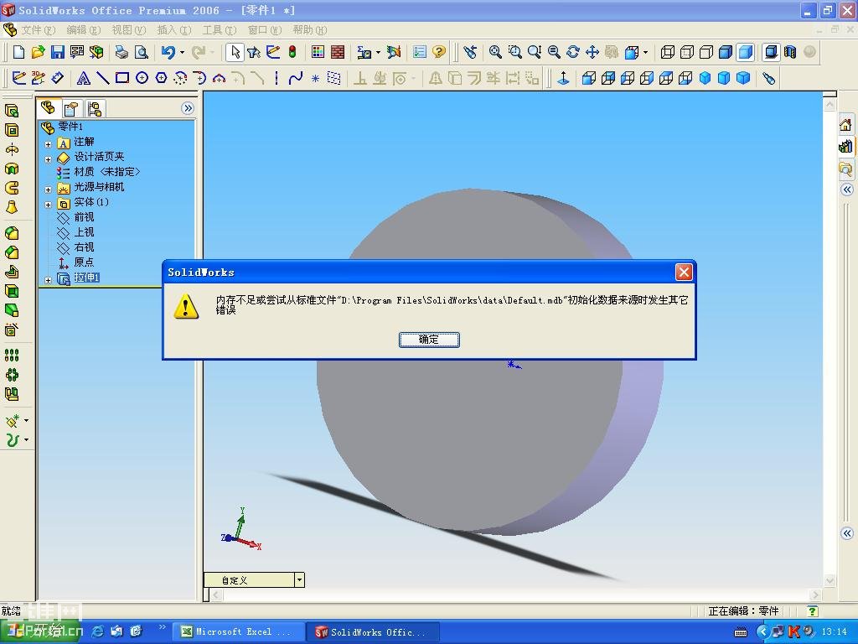Open the ConfigurationManager tab
The height and width of the screenshot is (644, 858).
(x=95, y=109)
